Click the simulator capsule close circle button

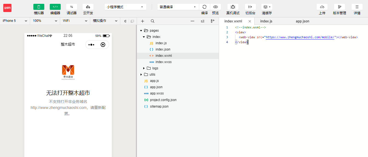[103, 45]
